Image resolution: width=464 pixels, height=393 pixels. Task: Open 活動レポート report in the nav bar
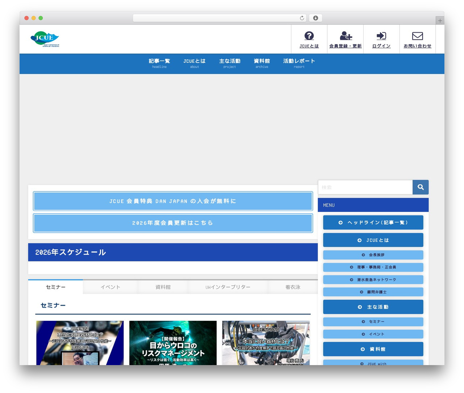(299, 63)
